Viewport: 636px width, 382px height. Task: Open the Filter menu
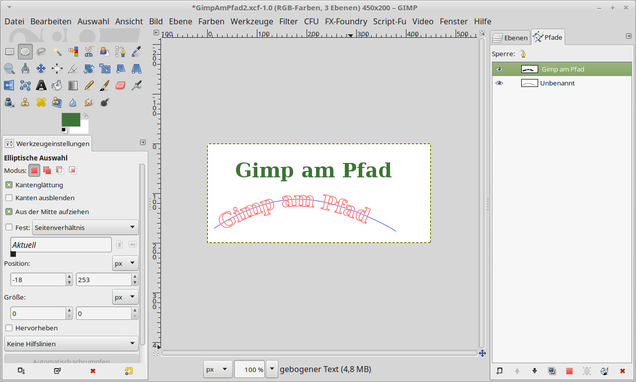[x=289, y=21]
